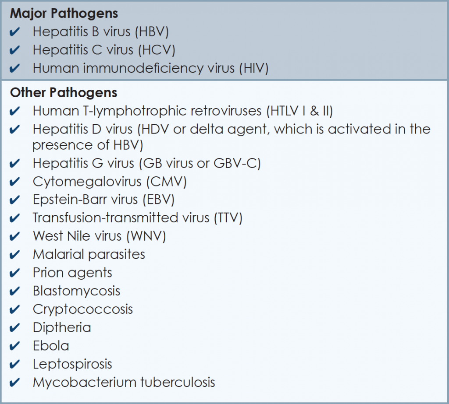
Task: Select the Hepatitis G virus text
Action: (146, 164)
